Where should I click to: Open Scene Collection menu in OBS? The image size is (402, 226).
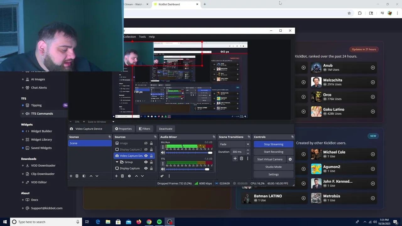click(130, 37)
